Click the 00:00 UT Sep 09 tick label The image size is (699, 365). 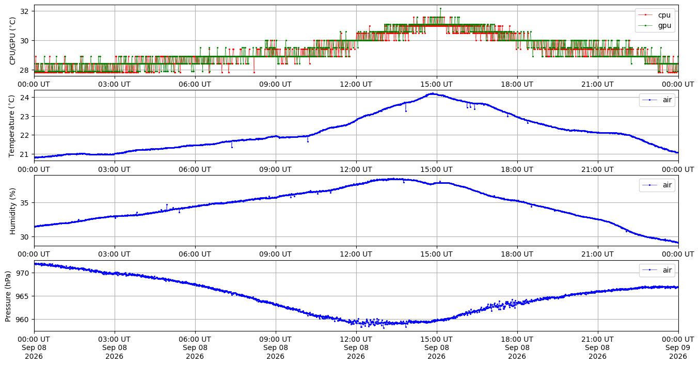click(678, 348)
